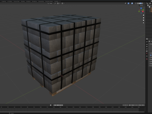Open the Scene properties tab
The width and height of the screenshot is (152, 114).
pos(147,51)
